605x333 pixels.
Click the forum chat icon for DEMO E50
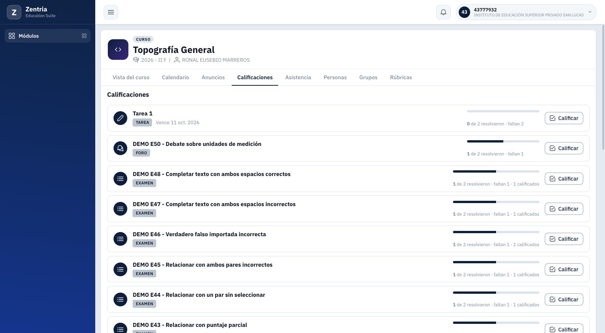tap(120, 148)
